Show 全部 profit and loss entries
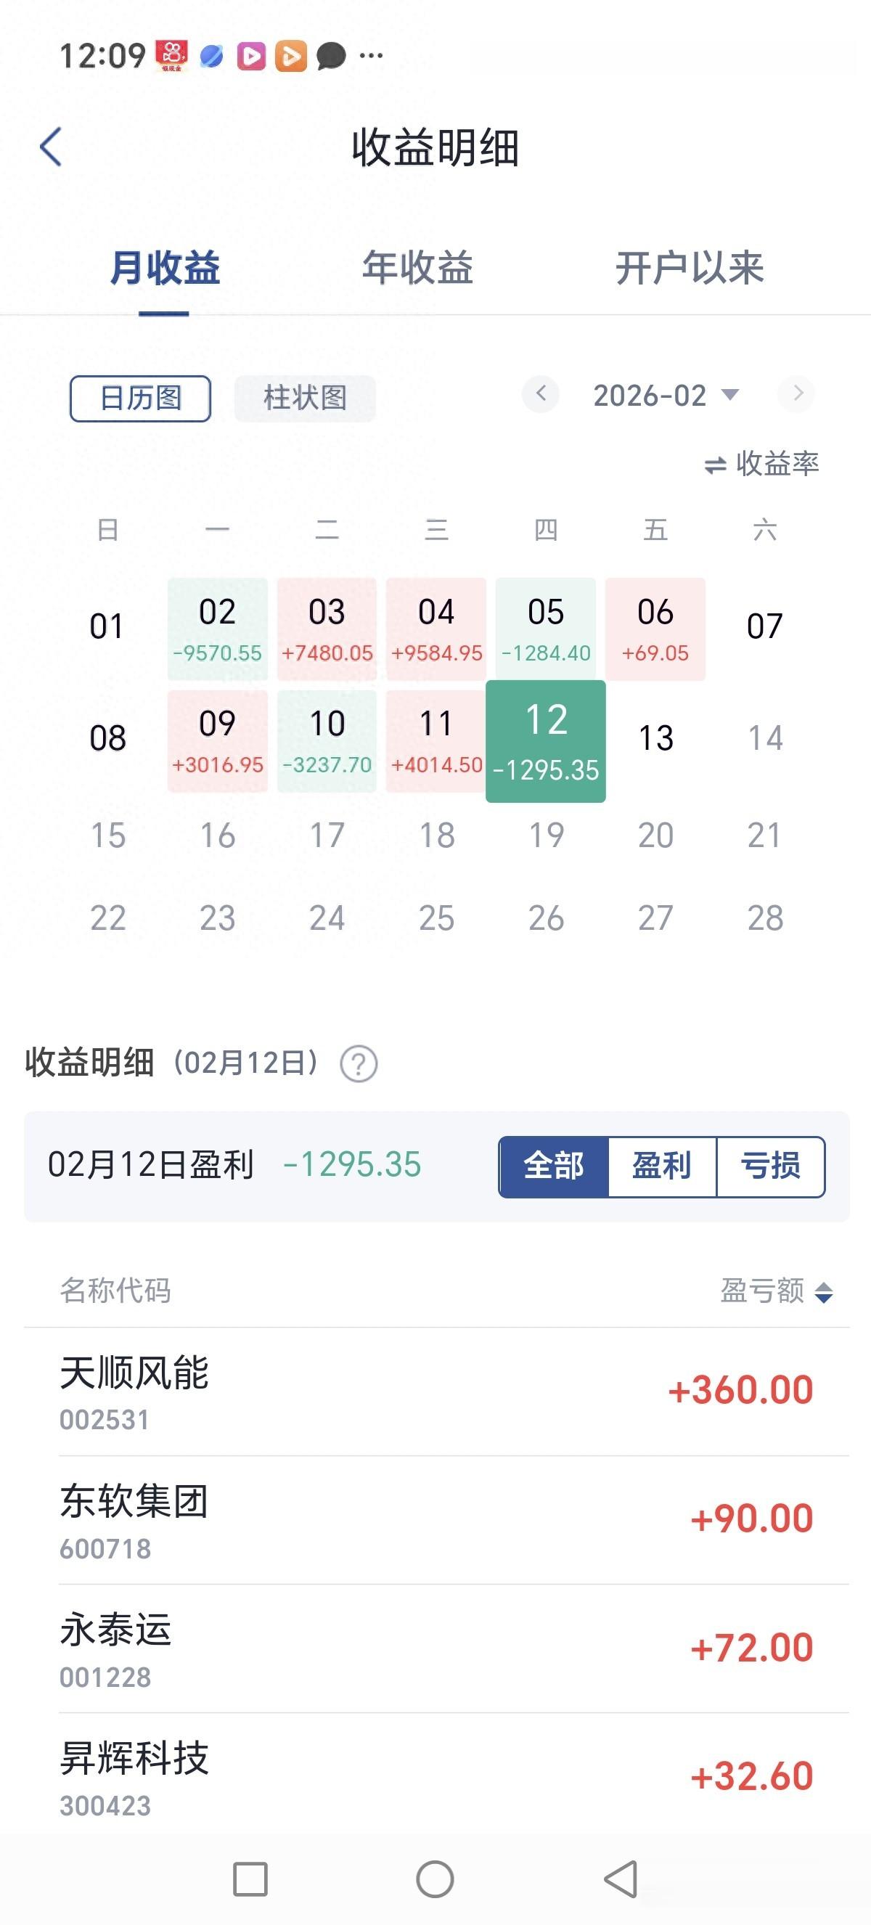 pyautogui.click(x=554, y=1166)
